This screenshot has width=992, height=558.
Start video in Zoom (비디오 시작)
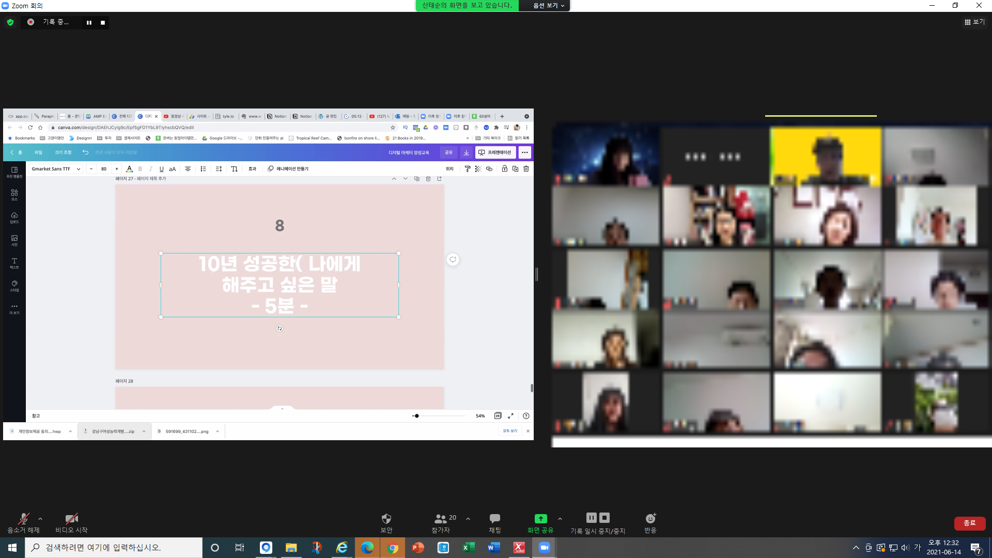pyautogui.click(x=71, y=523)
